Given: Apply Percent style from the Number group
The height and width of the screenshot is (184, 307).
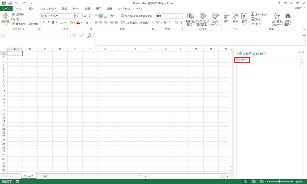Looking at the screenshot, I should 165,22.
